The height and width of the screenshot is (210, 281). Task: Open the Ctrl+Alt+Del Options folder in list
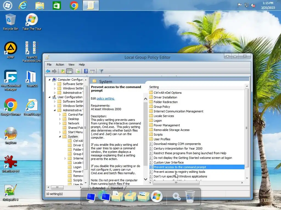pos(168,93)
